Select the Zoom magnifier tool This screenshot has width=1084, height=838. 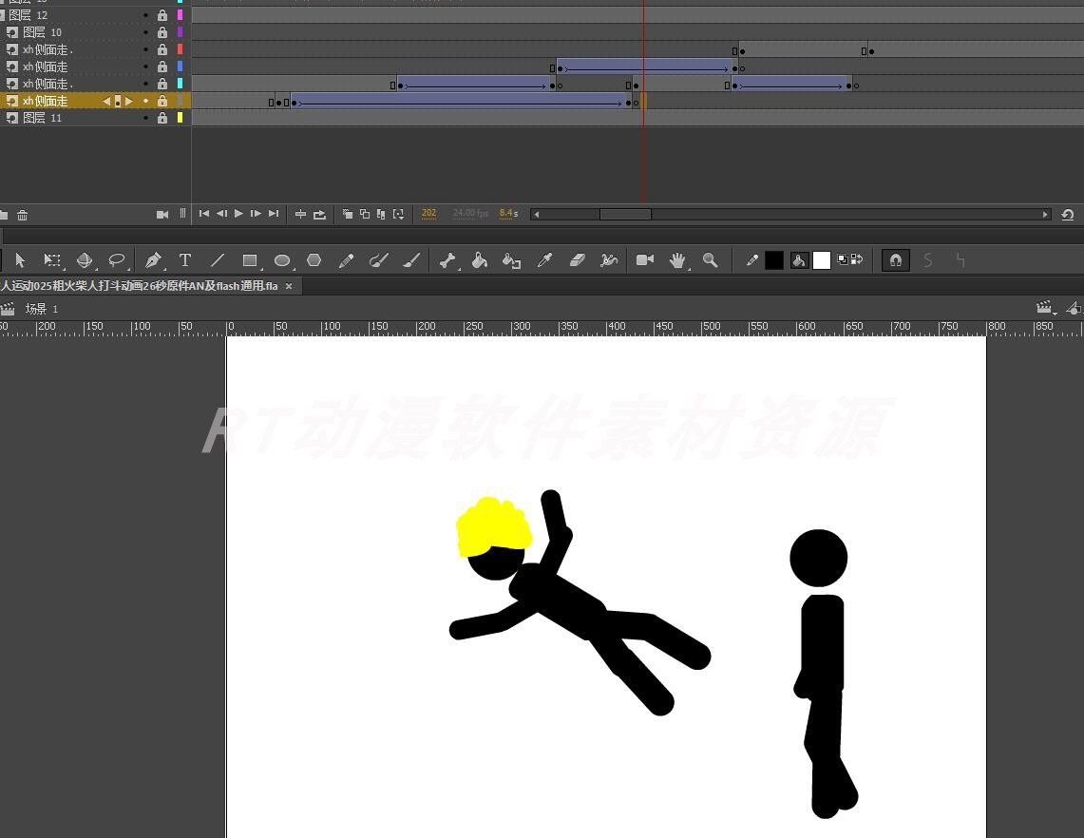click(710, 260)
